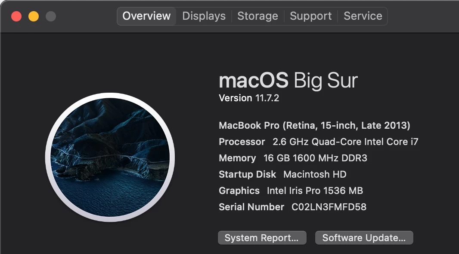Viewport: 459px width, 254px height.
Task: Select the Service tab
Action: pos(363,16)
